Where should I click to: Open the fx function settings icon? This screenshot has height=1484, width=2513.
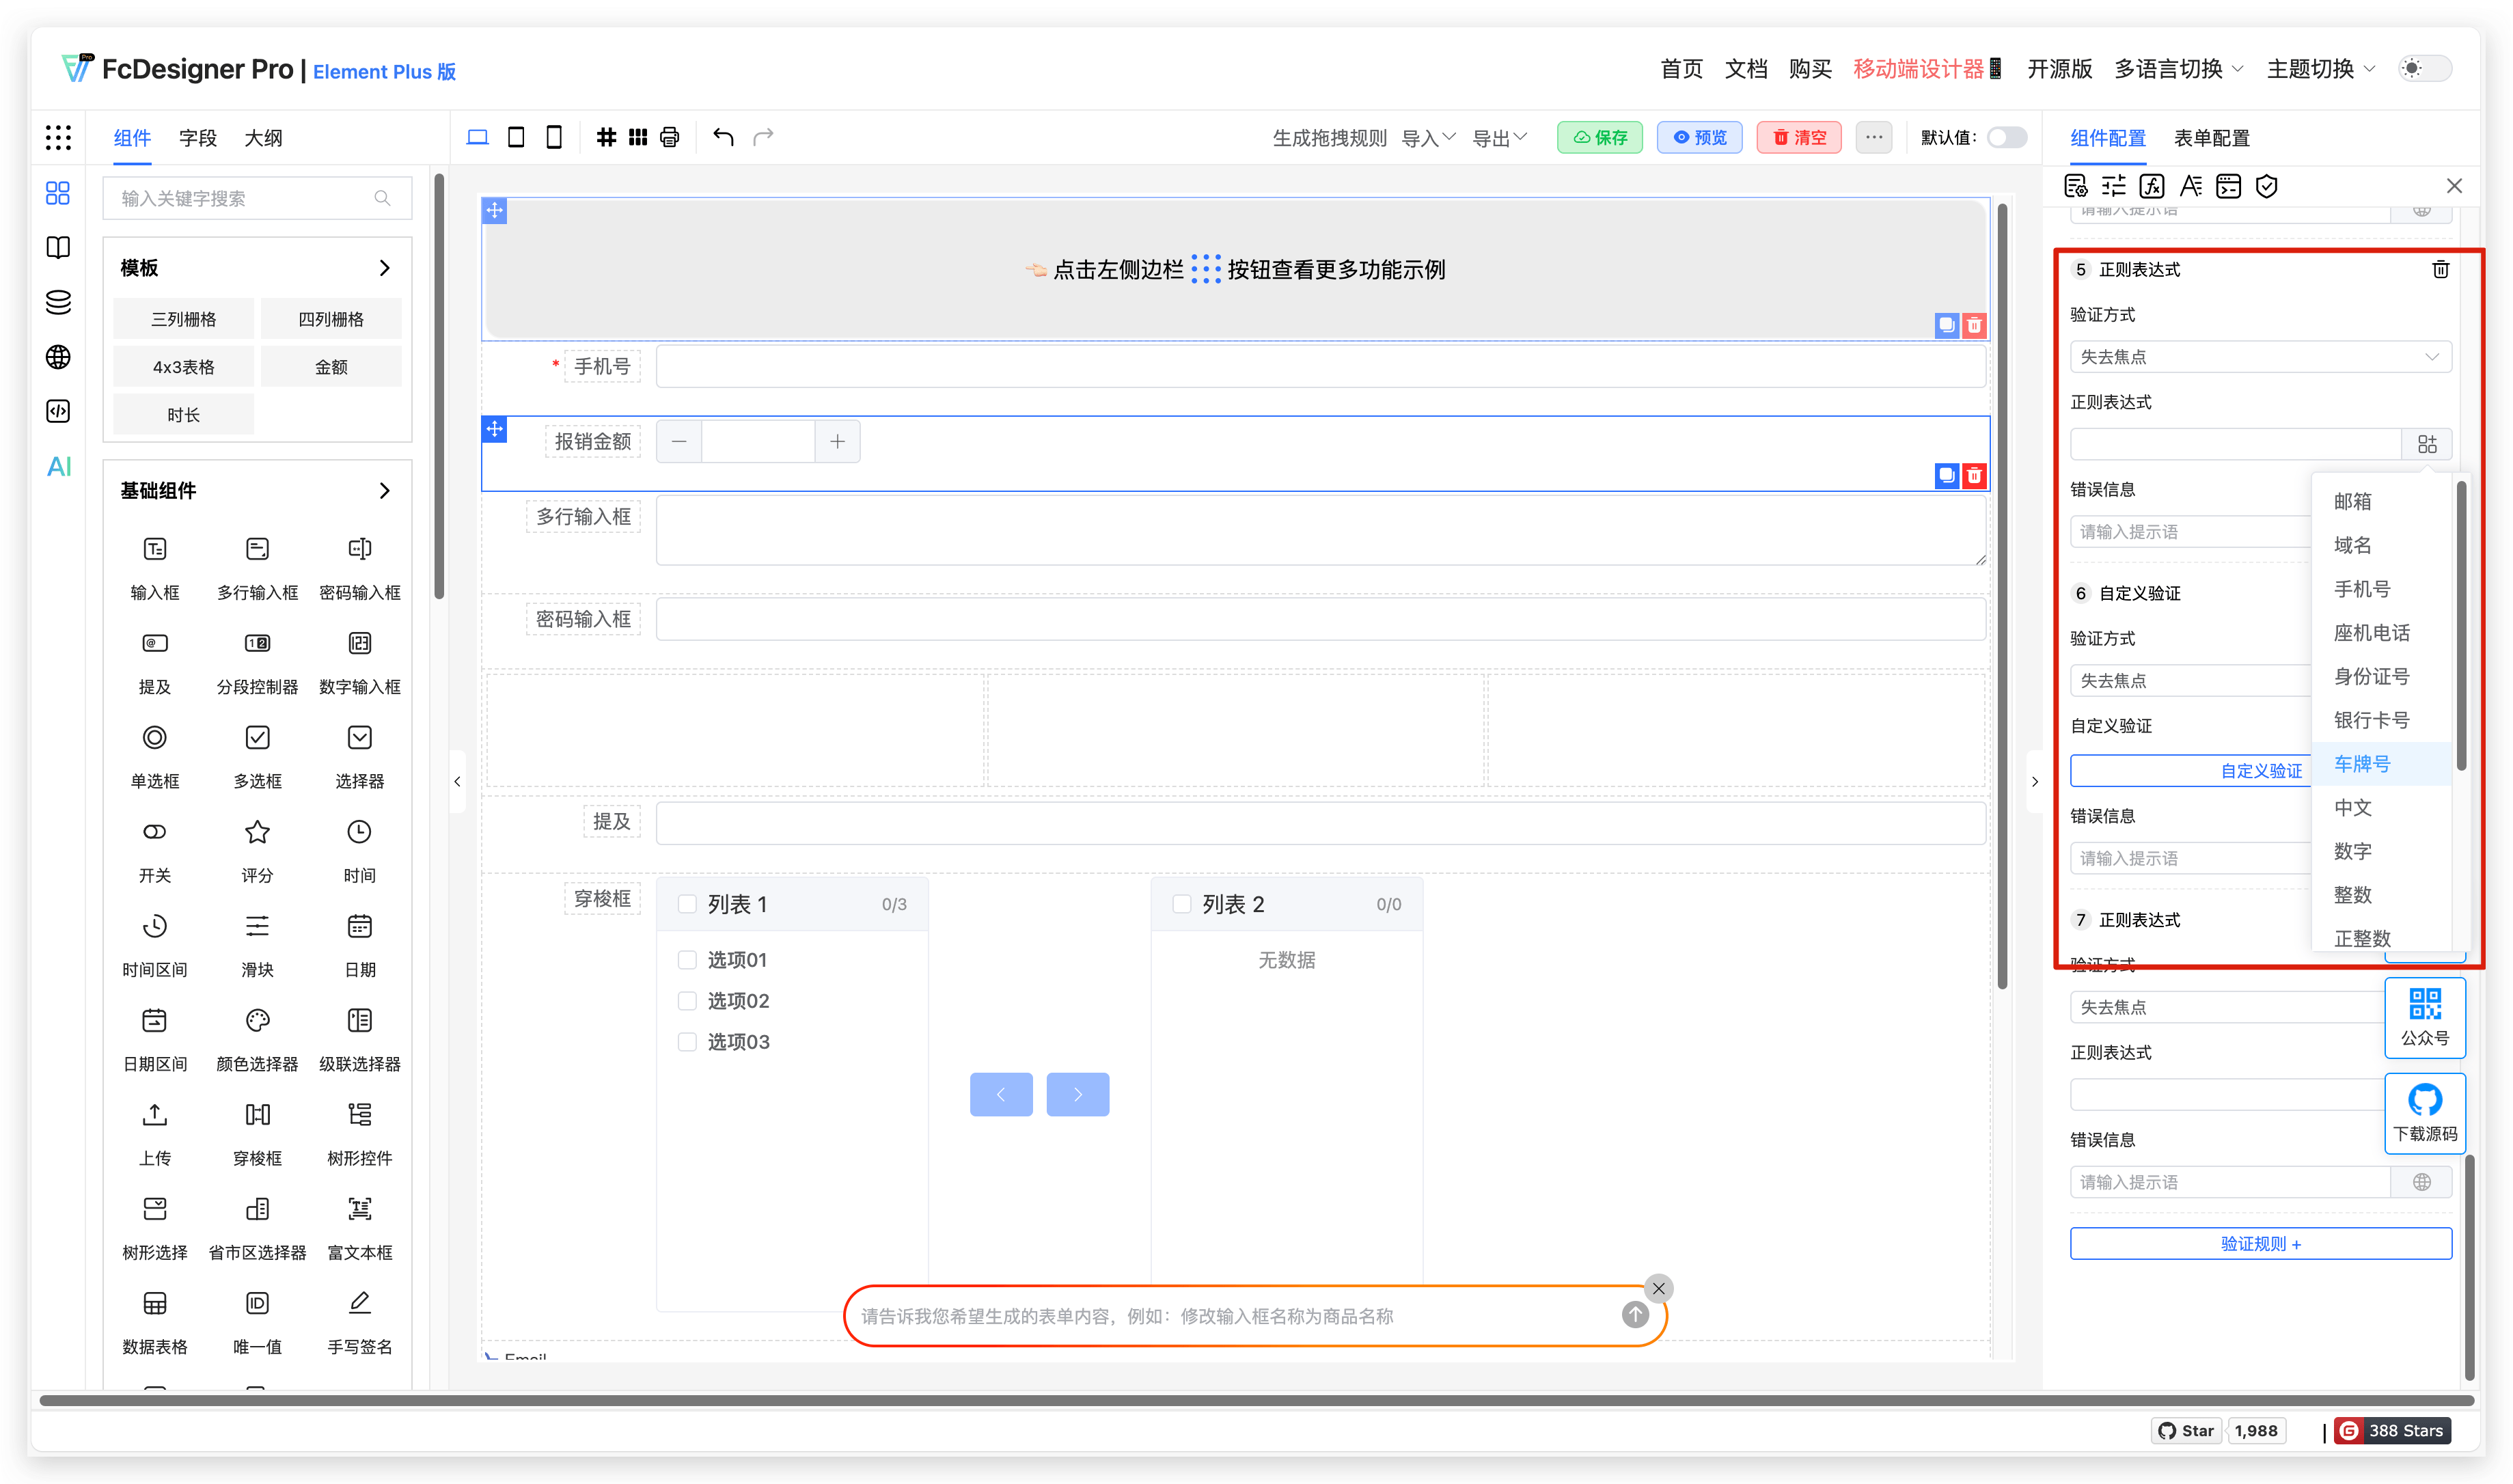pyautogui.click(x=2151, y=185)
